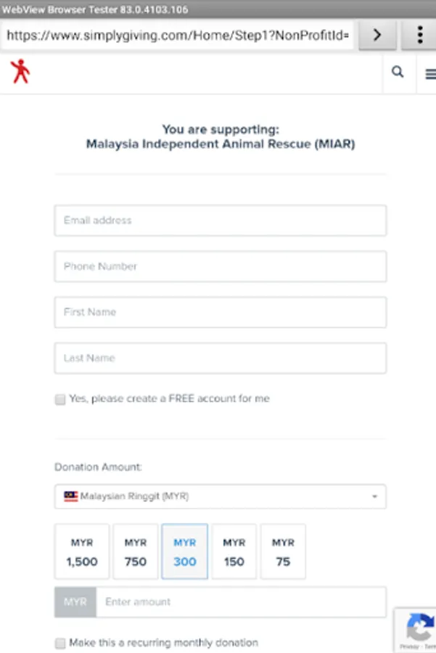Focus the Email address field
436x653 pixels.
coord(221,221)
